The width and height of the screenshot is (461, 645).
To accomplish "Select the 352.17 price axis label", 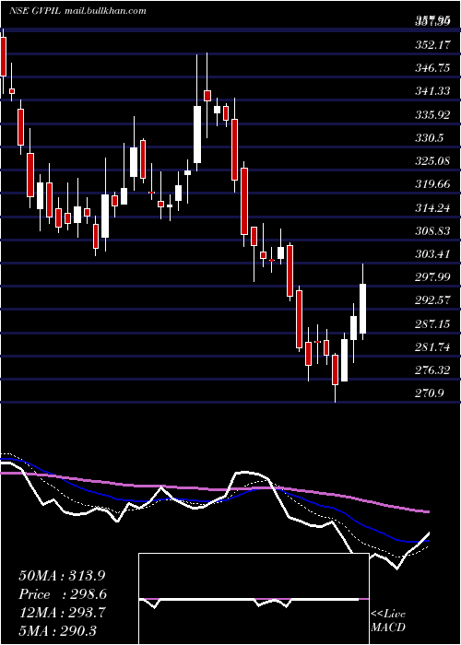I will [x=432, y=45].
